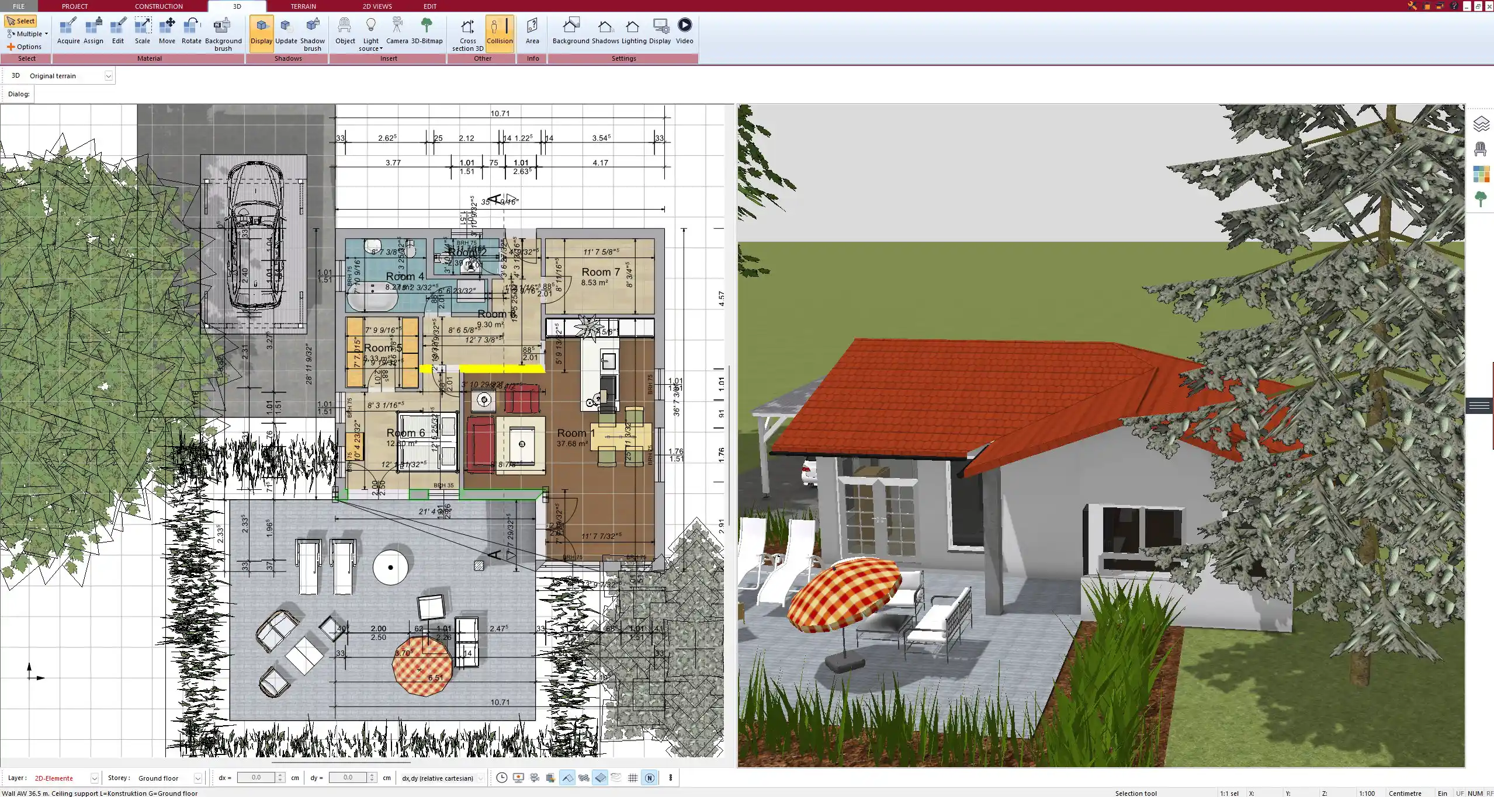Toggle the Collision mode button
Screen dimensions: 1494x797
(500, 30)
